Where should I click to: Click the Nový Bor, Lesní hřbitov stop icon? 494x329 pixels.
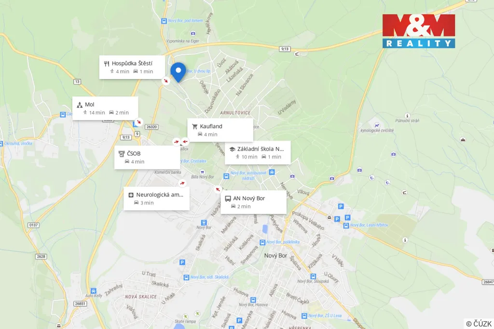tap(346, 225)
